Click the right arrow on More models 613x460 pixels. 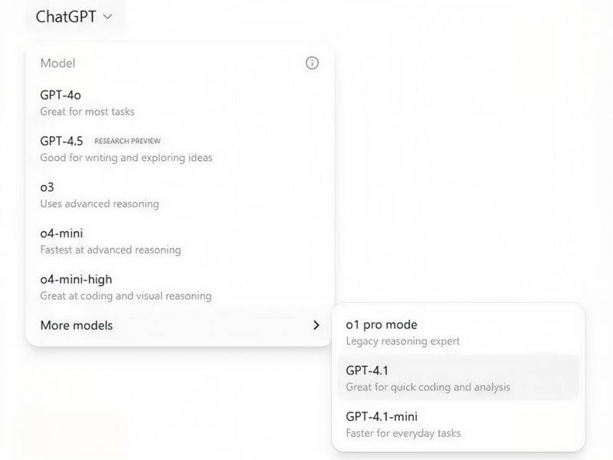pyautogui.click(x=316, y=325)
